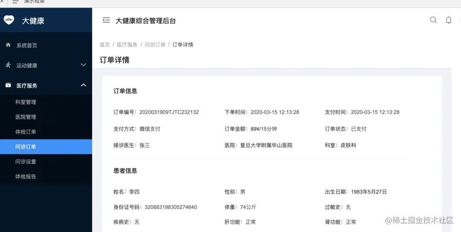The height and width of the screenshot is (232, 461).
Task: Open notifications with the bell icon
Action: point(449,20)
